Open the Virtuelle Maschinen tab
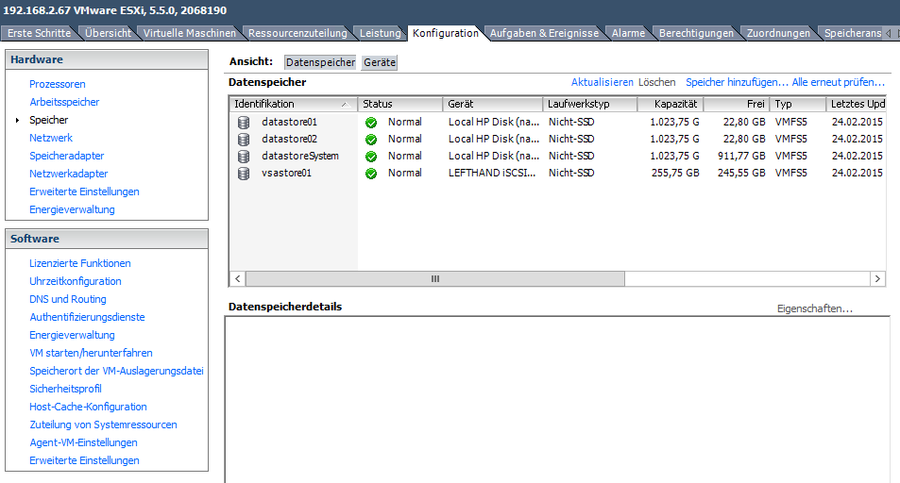The height and width of the screenshot is (483, 900). tap(190, 33)
